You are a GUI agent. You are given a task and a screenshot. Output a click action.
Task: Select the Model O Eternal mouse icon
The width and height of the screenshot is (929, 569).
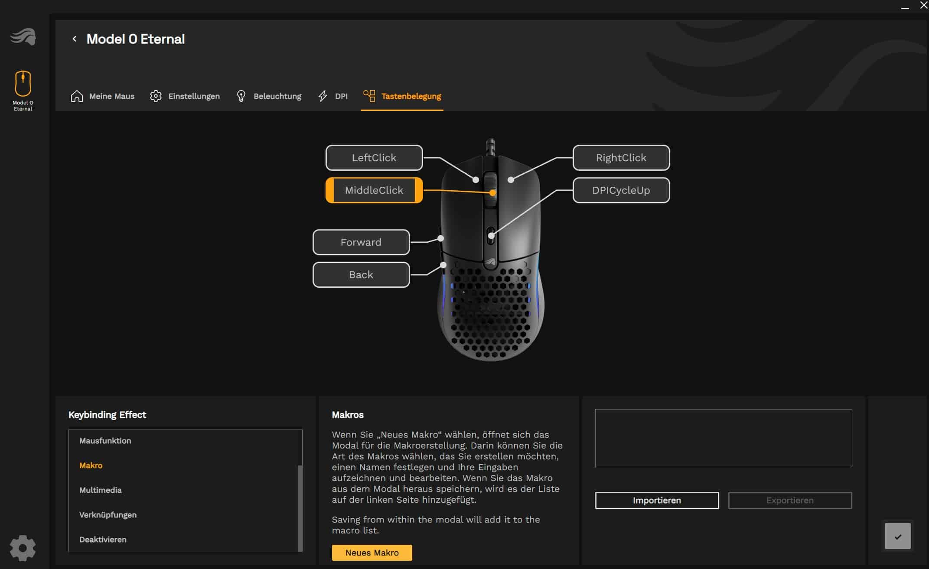[x=23, y=84]
